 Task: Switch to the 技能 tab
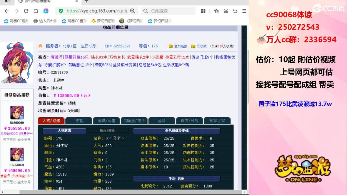(x=79, y=121)
